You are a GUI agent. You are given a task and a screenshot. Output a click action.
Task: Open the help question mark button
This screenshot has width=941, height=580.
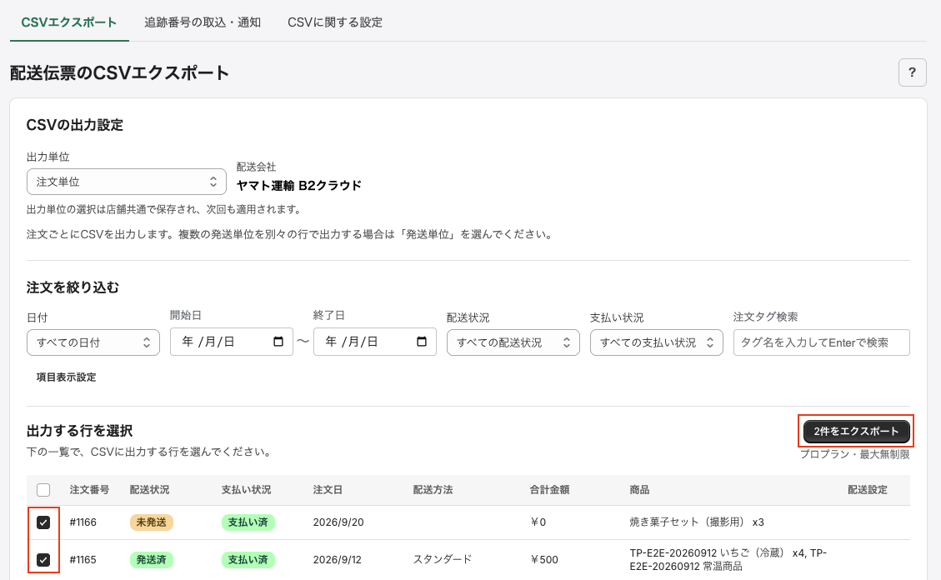912,72
